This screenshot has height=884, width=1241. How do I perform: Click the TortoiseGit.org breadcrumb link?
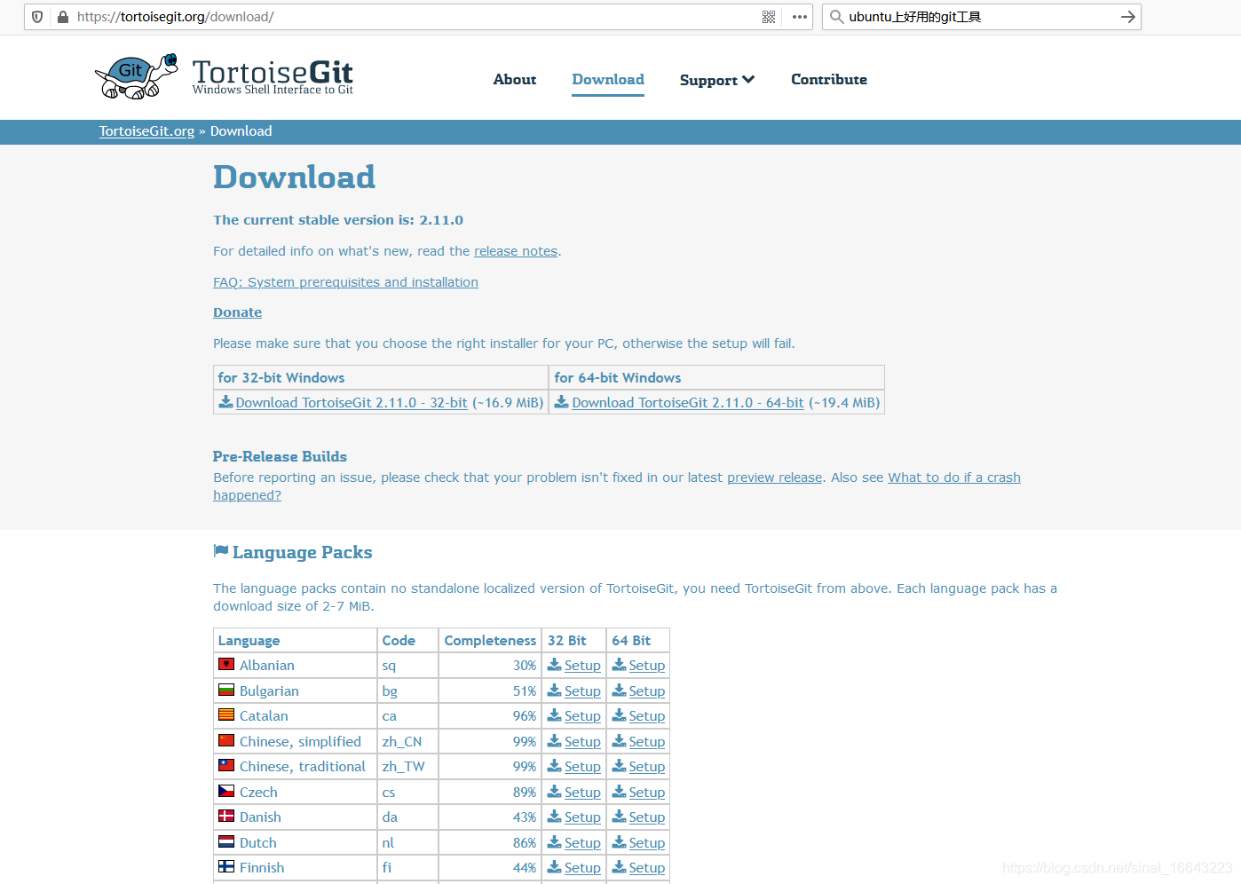(x=146, y=131)
